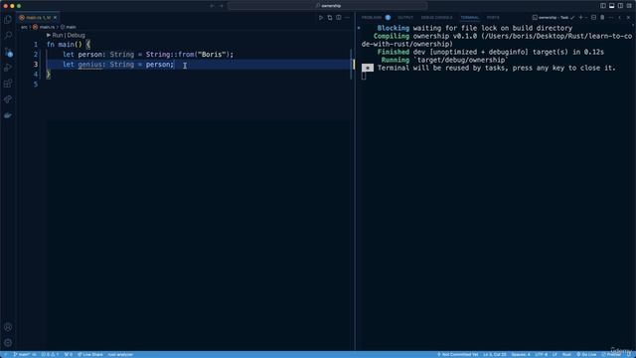This screenshot has width=636, height=358.
Task: Click the asterisk task marker in terminal
Action: pos(368,68)
